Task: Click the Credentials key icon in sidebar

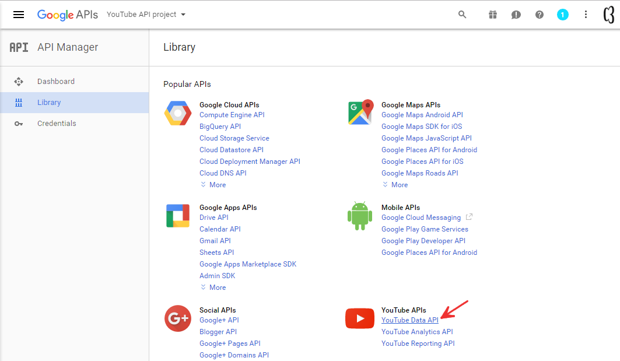Action: [x=19, y=123]
